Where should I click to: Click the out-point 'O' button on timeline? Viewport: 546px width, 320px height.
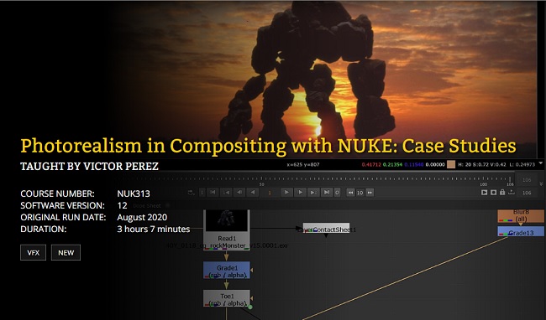click(x=337, y=193)
